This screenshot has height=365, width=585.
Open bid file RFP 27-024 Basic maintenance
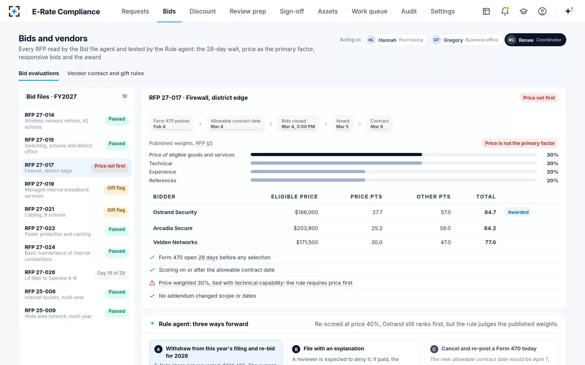tap(77, 253)
